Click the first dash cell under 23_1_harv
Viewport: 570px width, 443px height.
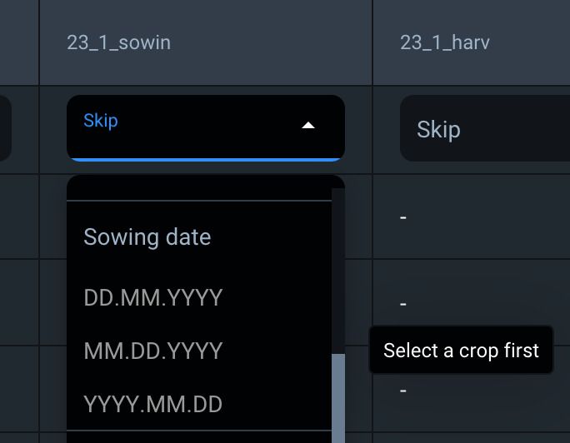point(403,217)
